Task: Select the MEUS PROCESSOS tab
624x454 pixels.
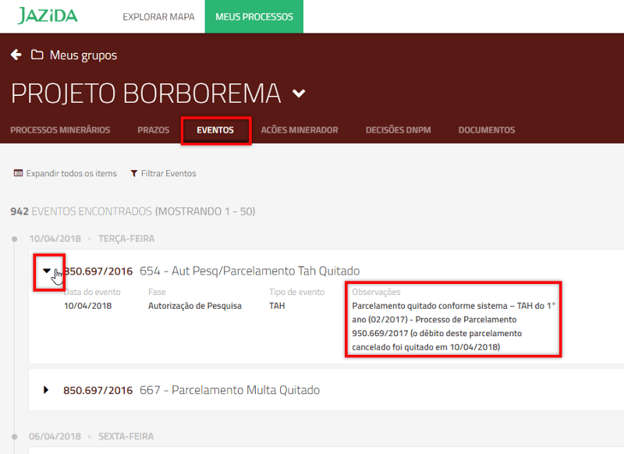Action: tap(253, 16)
